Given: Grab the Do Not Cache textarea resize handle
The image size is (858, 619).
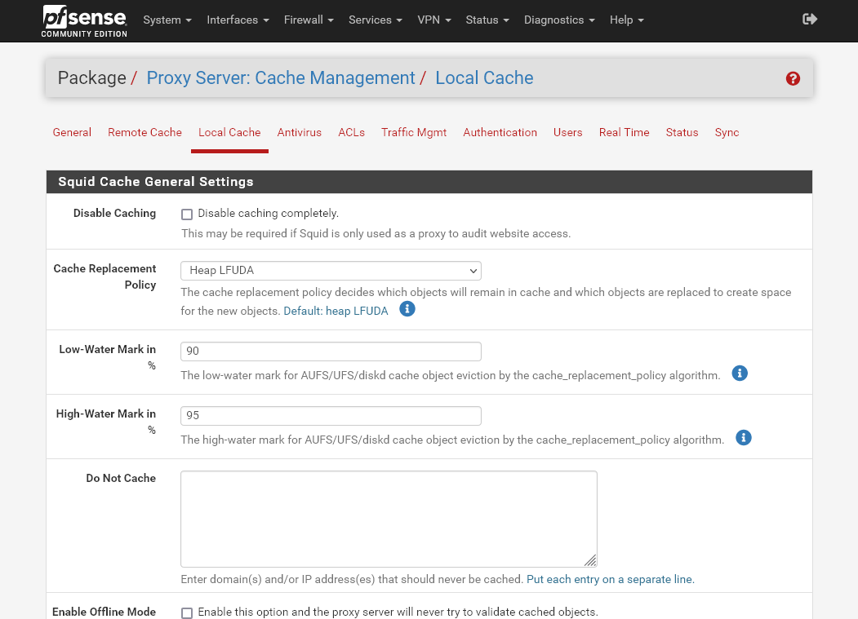Looking at the screenshot, I should click(590, 560).
